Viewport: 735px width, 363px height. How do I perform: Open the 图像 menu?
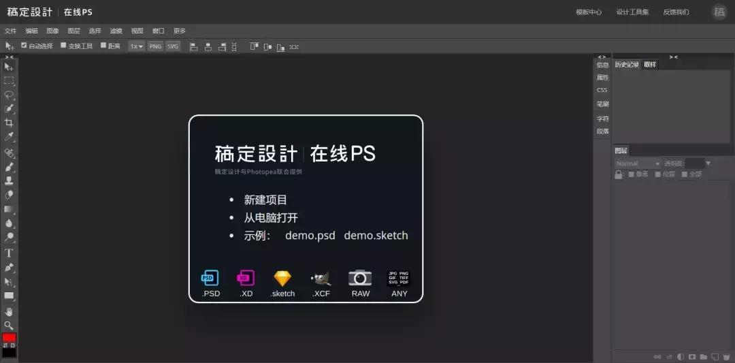[x=52, y=31]
